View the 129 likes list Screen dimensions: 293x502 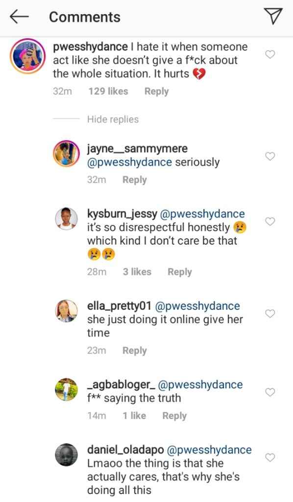point(108,91)
